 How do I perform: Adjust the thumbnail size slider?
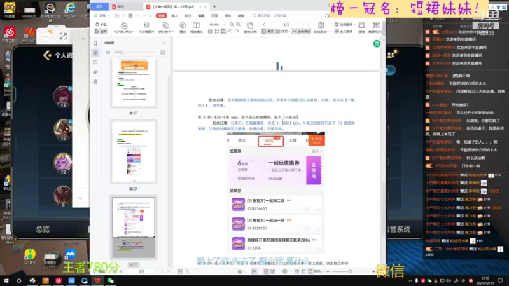pyautogui.click(x=121, y=52)
